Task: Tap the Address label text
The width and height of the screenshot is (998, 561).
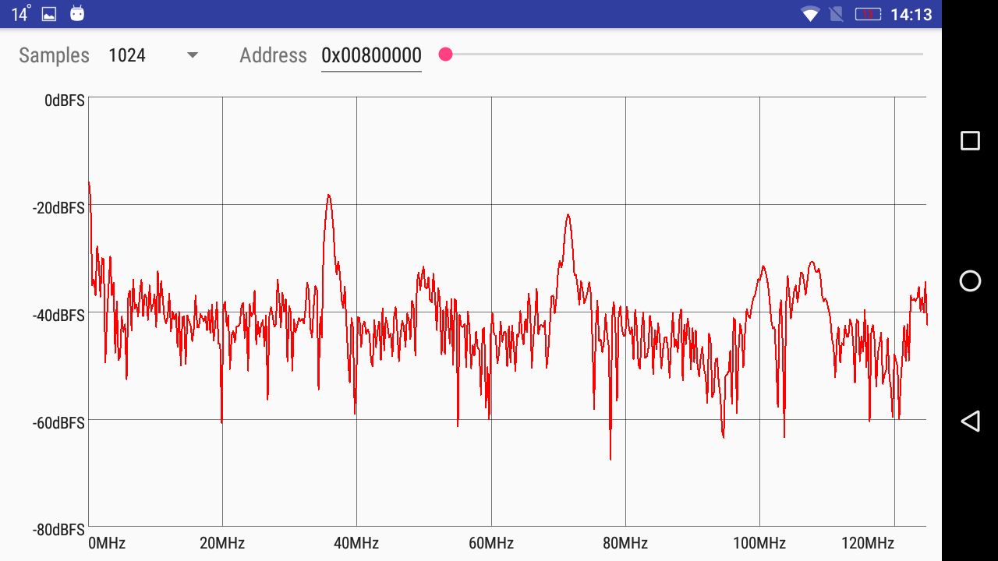Action: tap(273, 55)
